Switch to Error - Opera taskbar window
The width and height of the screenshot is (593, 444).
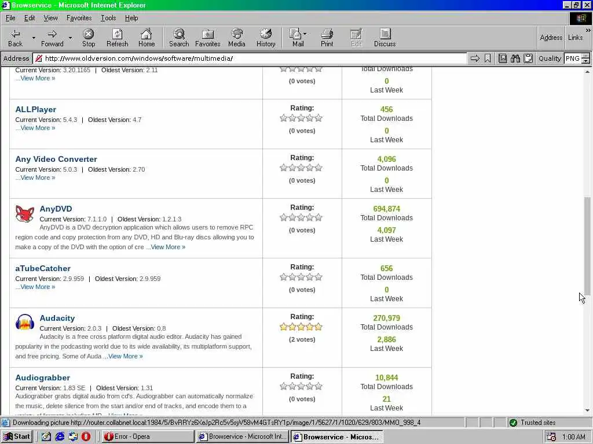tap(148, 436)
